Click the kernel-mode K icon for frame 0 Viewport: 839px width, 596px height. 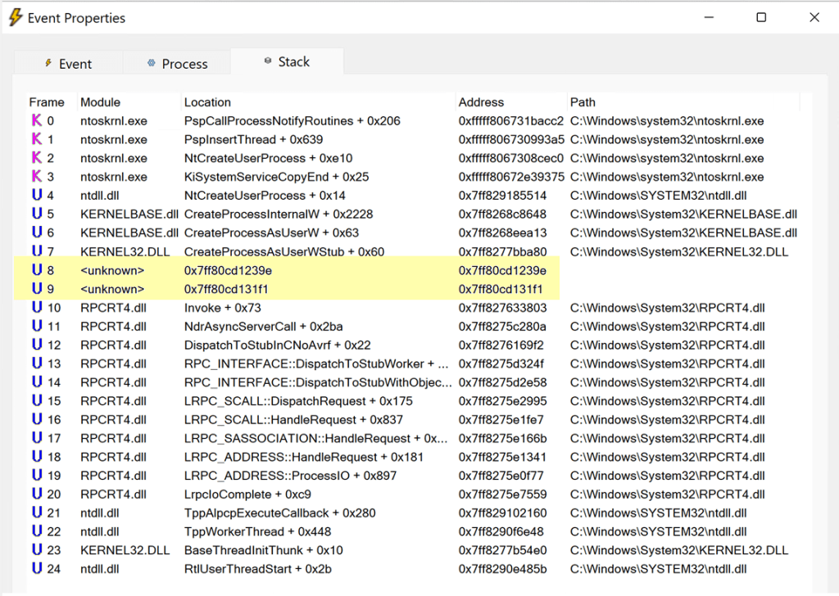click(36, 121)
